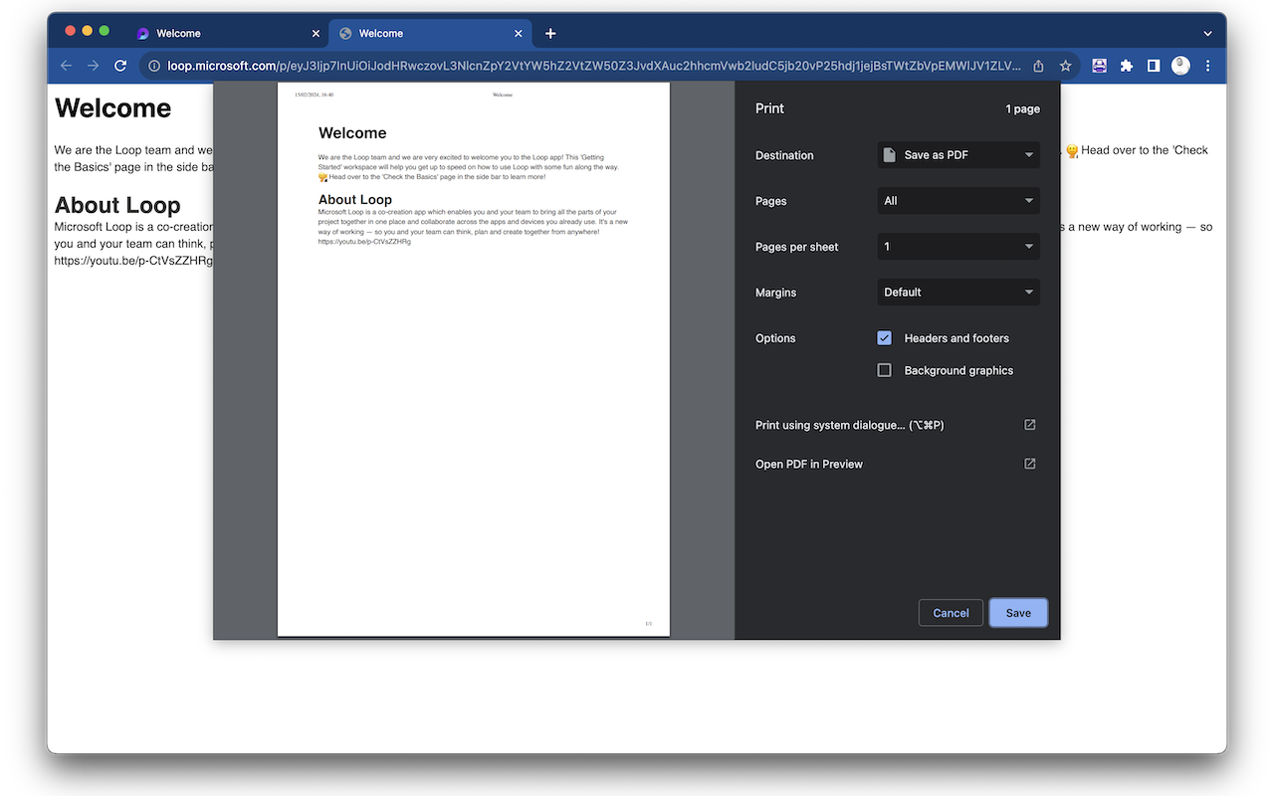Image resolution: width=1274 pixels, height=796 pixels.
Task: Click the site information icon in address bar
Action: pyautogui.click(x=154, y=66)
